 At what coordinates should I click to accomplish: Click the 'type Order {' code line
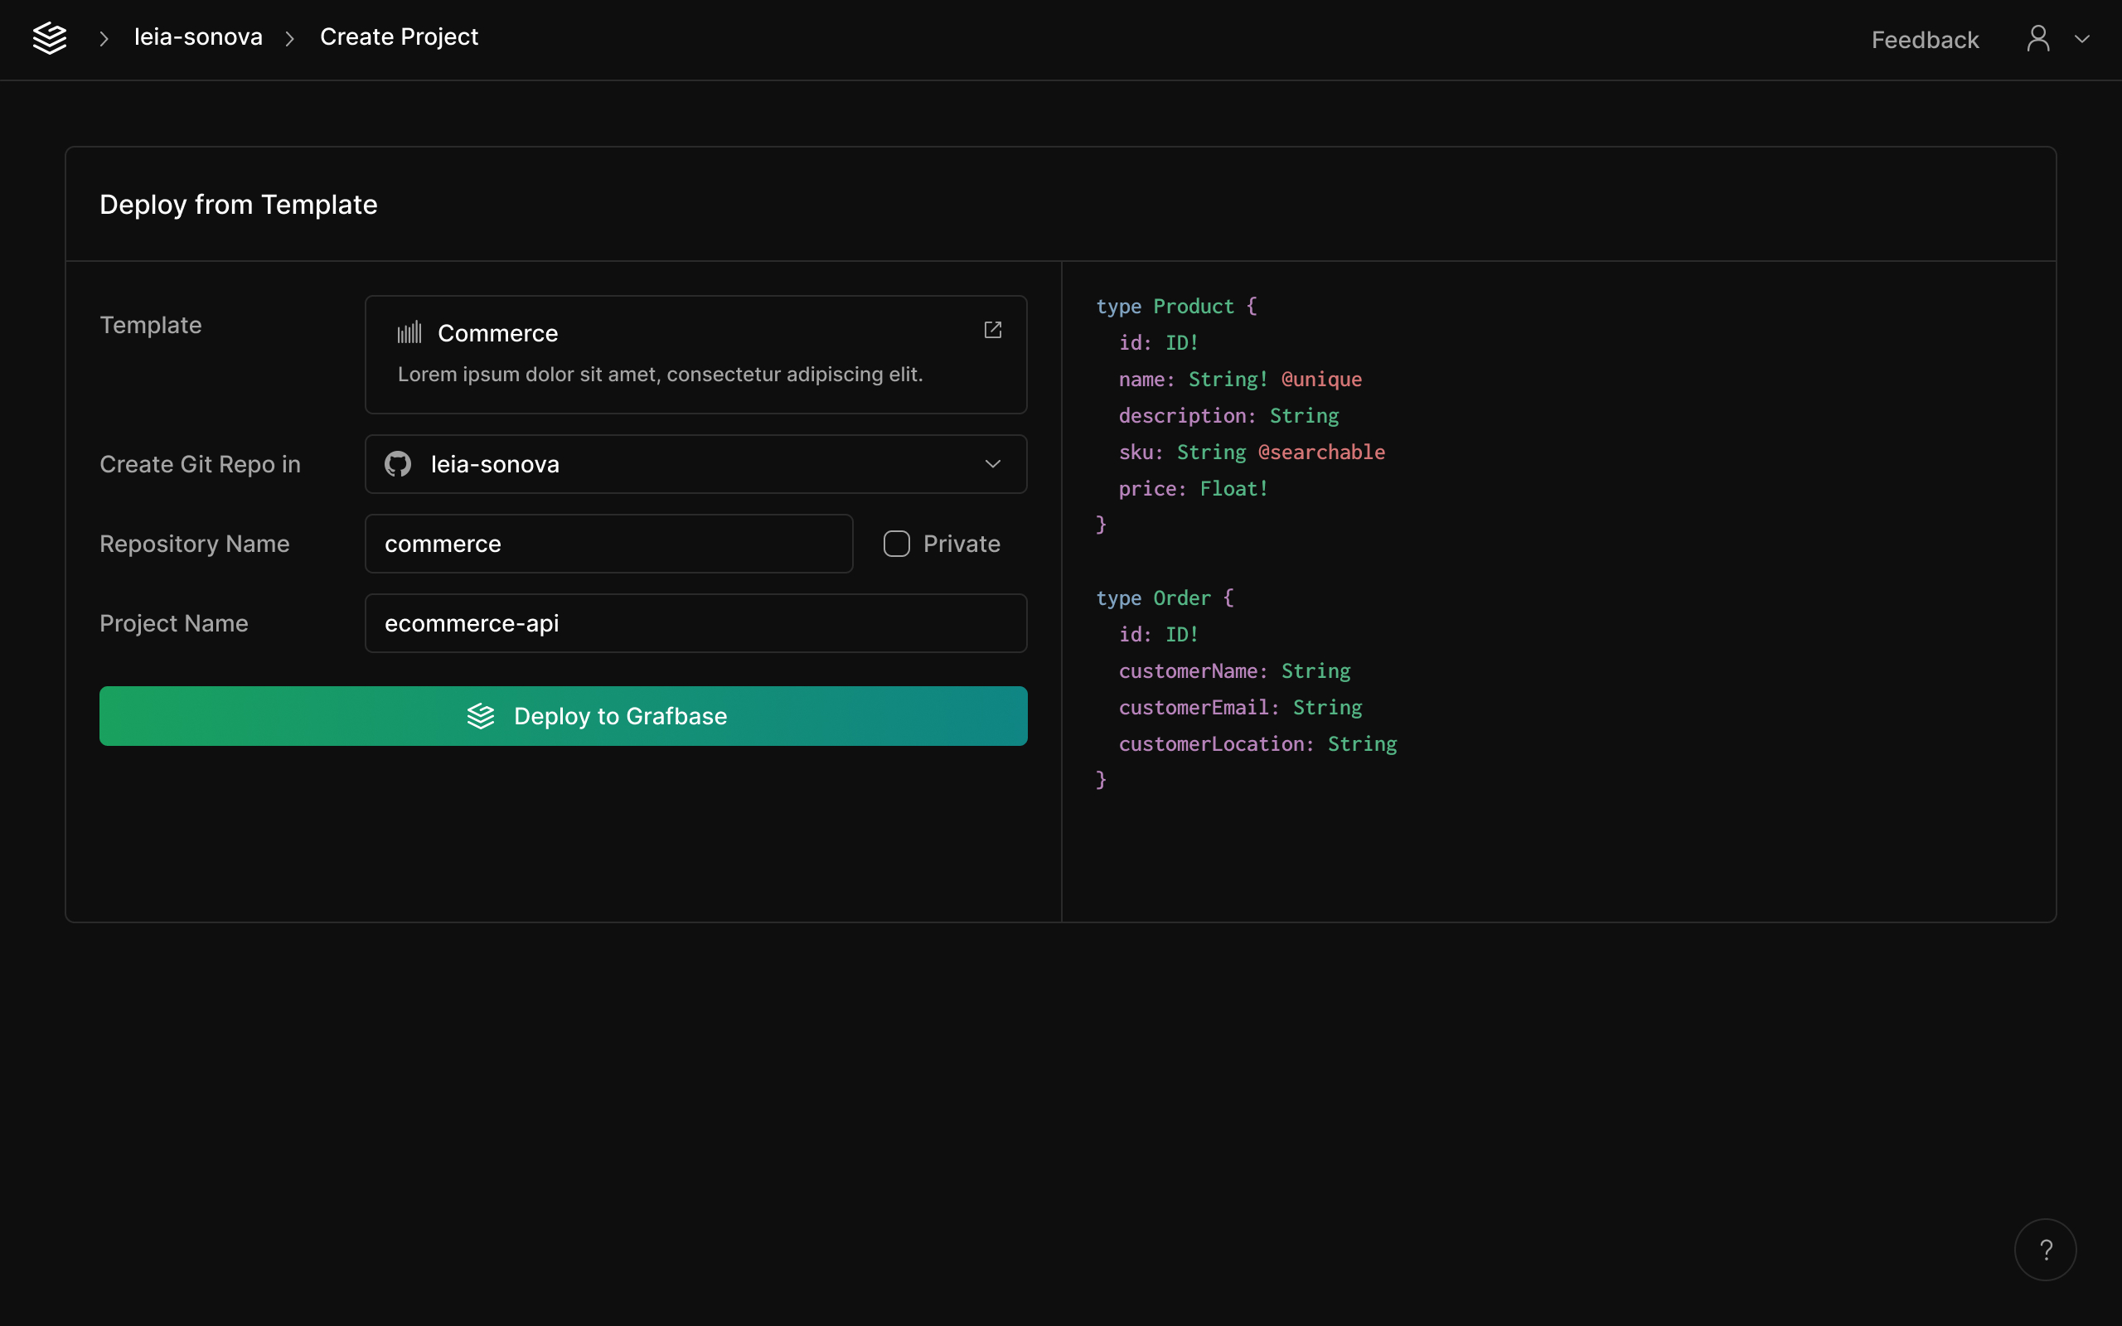tap(1165, 598)
